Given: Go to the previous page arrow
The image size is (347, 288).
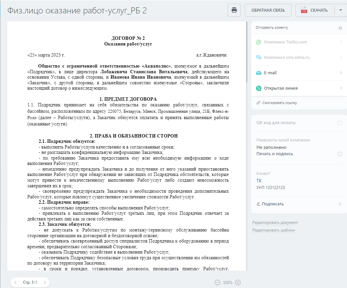Looking at the screenshot, I should 15,282.
